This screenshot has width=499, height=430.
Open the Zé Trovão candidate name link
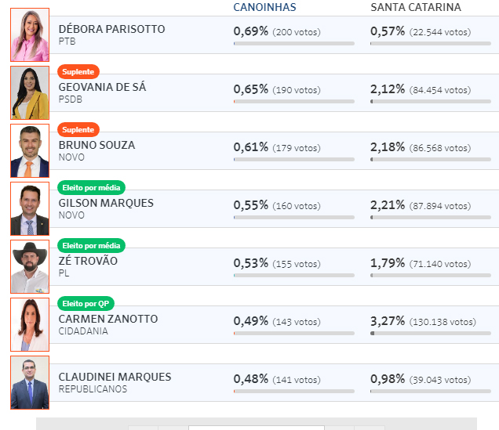tap(88, 261)
